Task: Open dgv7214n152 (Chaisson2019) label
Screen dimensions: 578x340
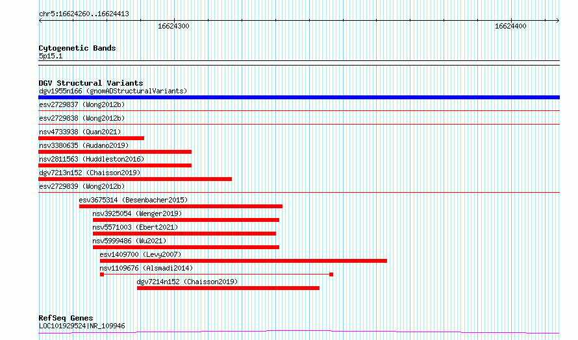Action: pos(187,282)
